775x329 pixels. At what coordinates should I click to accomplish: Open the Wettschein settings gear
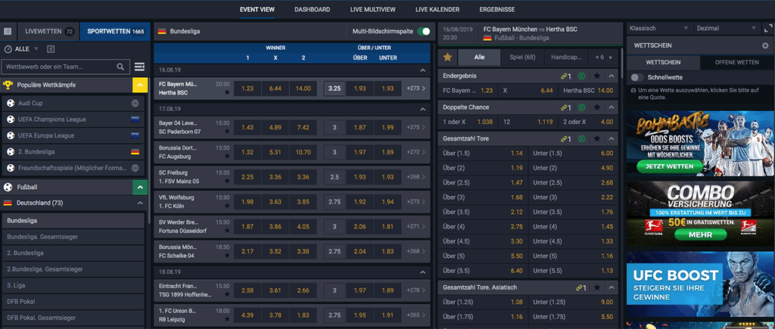tap(766, 45)
